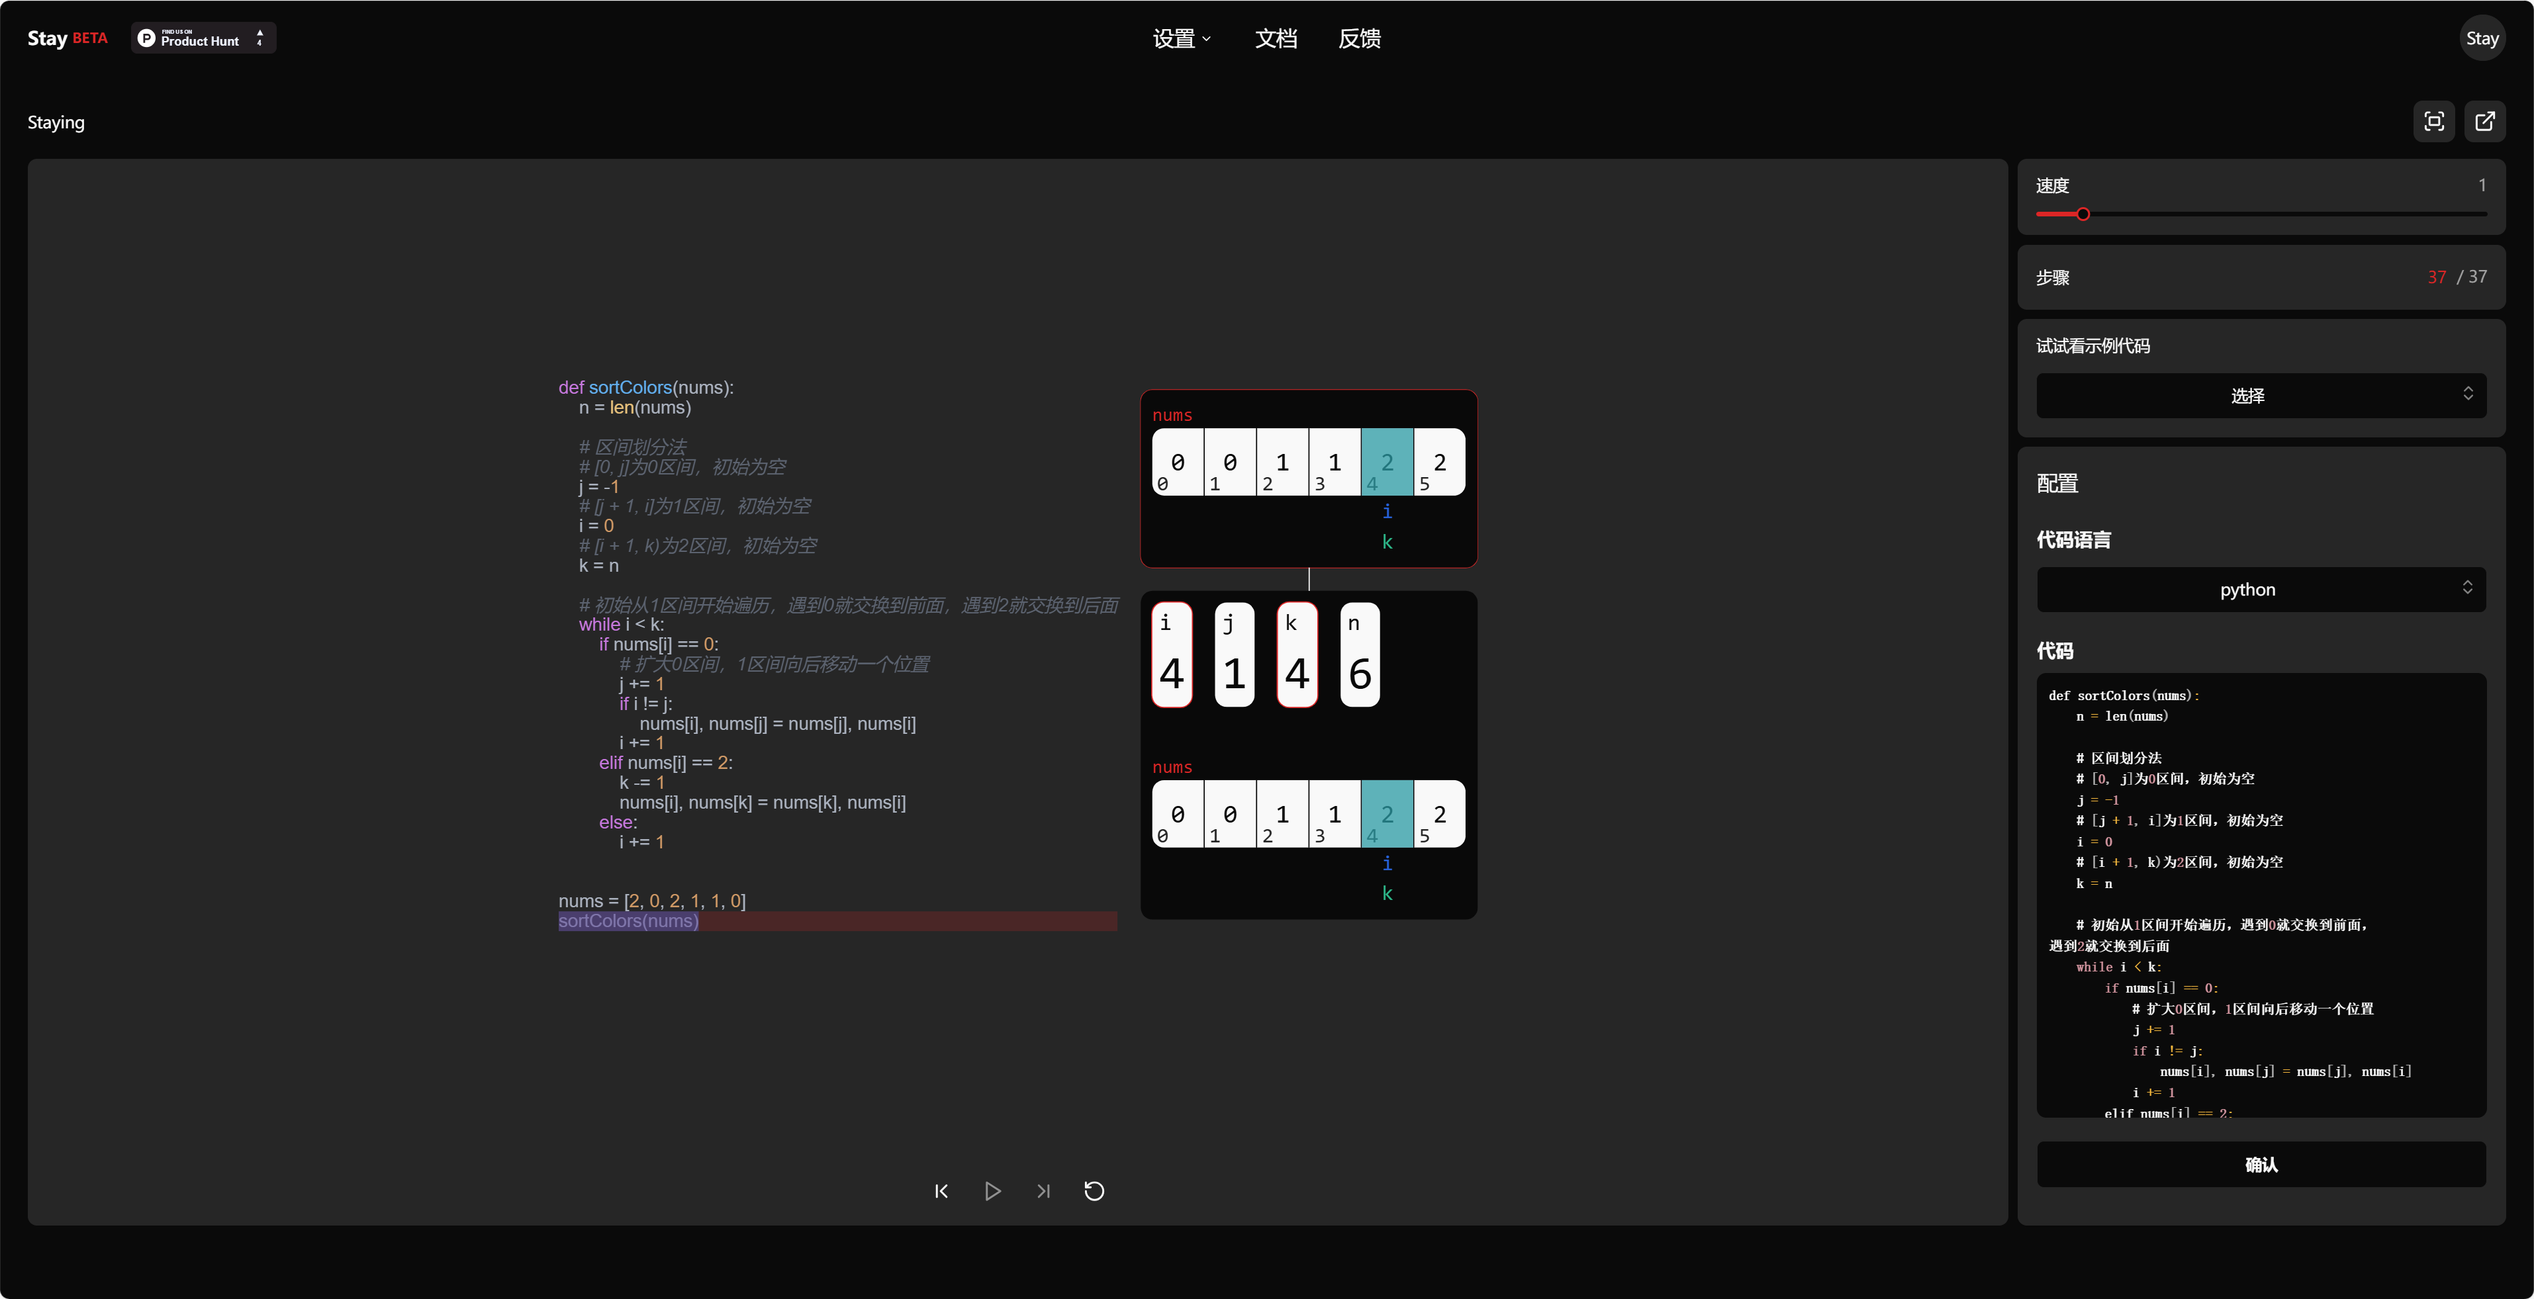The width and height of the screenshot is (2534, 1299).
Task: Jump to first step button
Action: [x=941, y=1191]
